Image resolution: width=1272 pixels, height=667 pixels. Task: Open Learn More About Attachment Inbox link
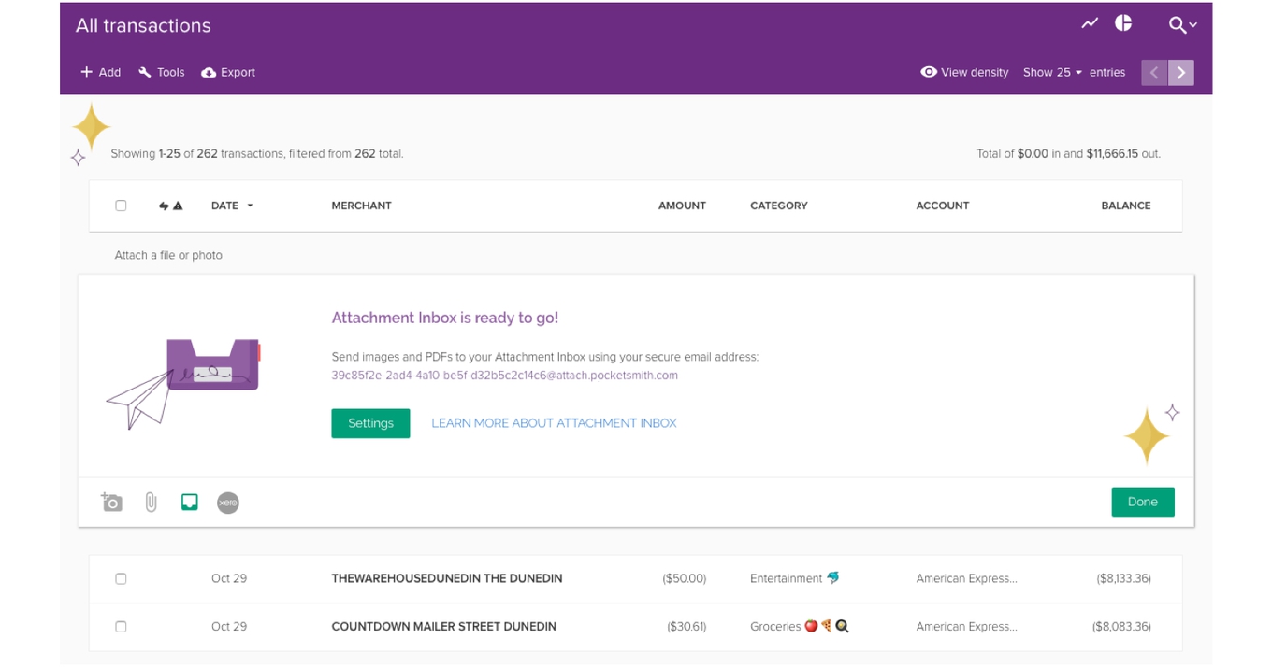[554, 423]
